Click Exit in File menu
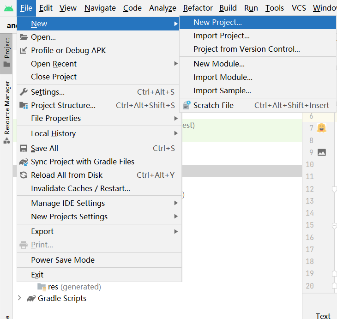This screenshot has height=319, width=337. (99, 275)
